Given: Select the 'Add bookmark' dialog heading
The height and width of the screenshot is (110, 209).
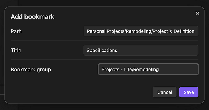Looking at the screenshot, I should tap(33, 17).
